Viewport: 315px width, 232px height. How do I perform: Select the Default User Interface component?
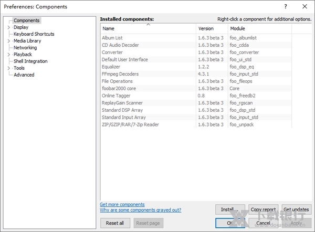coord(196,59)
